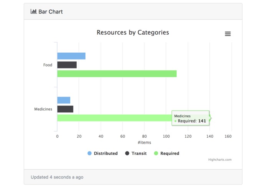
Task: Open the chart context hamburger menu
Action: [228, 34]
